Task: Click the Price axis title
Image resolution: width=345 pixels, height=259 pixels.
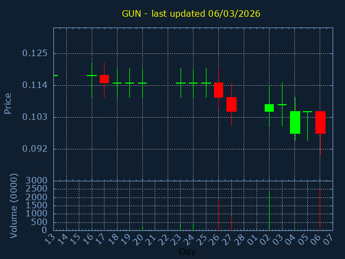Action: pos(8,103)
